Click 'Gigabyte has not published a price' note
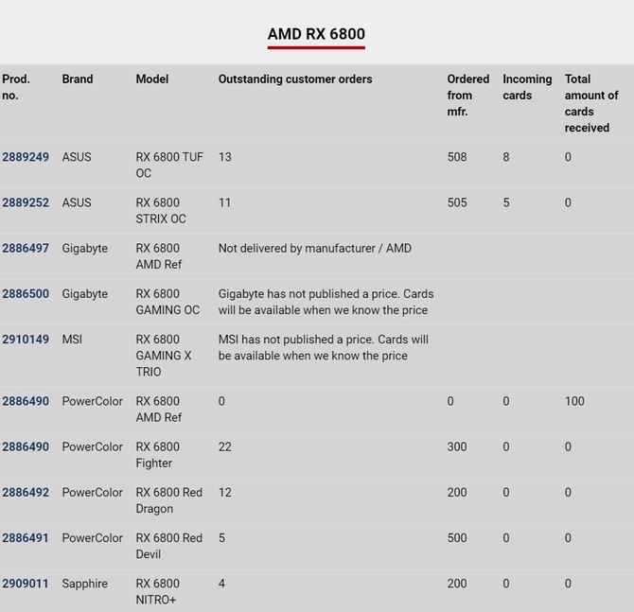The height and width of the screenshot is (612, 634). pos(326,302)
